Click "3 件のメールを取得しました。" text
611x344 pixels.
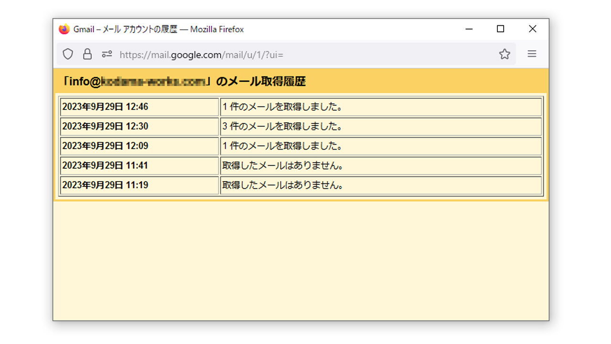pyautogui.click(x=283, y=127)
